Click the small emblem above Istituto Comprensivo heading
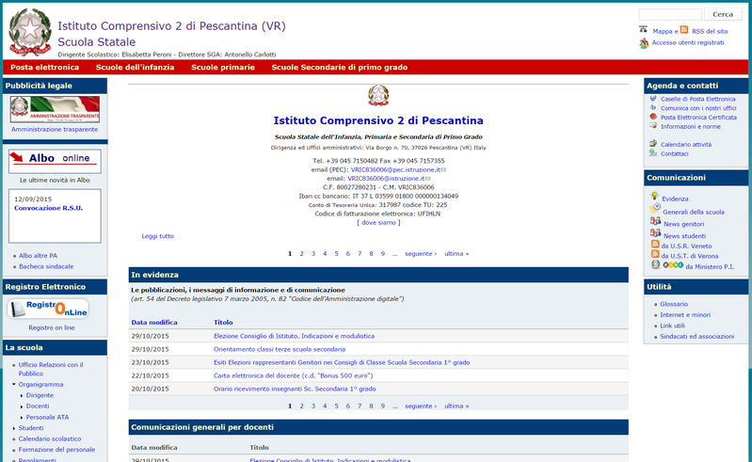752x462 pixels. click(378, 95)
